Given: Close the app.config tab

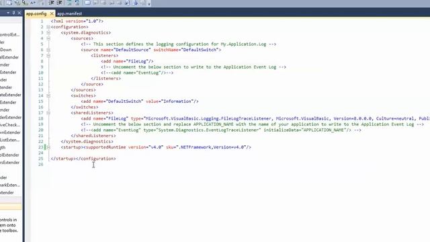Looking at the screenshot, I should pos(52,13).
